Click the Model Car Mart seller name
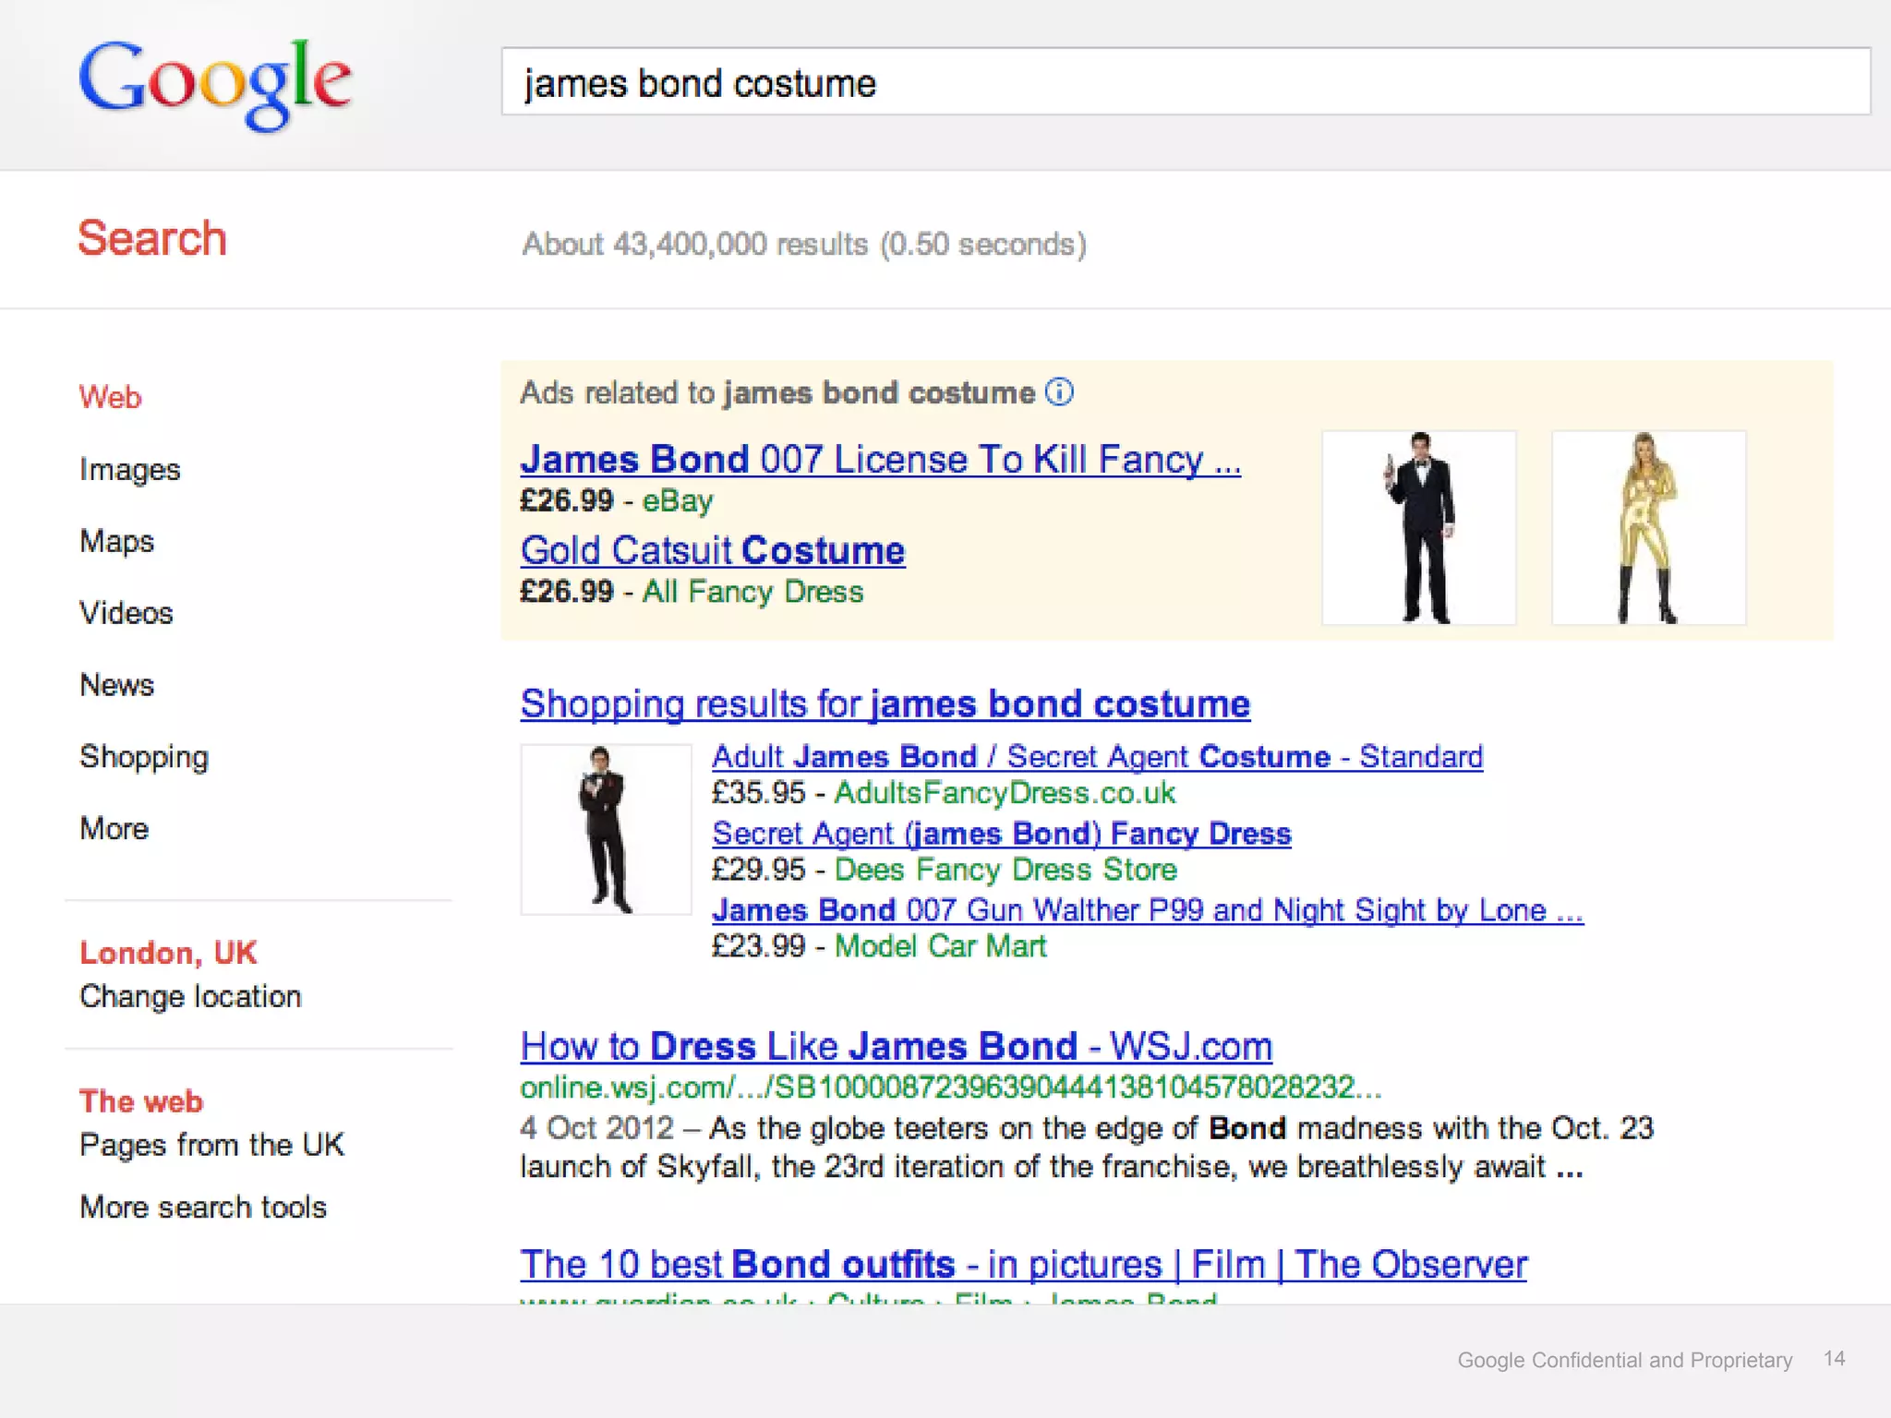1891x1418 pixels. pyautogui.click(x=940, y=946)
